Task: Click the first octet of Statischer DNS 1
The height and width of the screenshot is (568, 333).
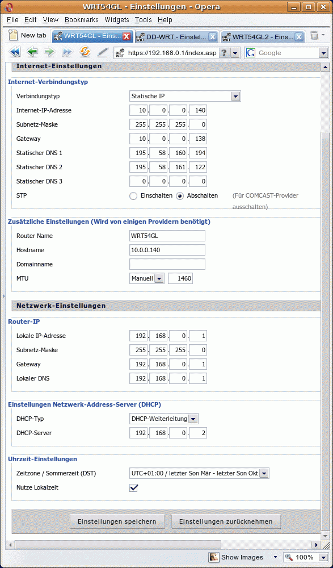Action: [x=138, y=153]
